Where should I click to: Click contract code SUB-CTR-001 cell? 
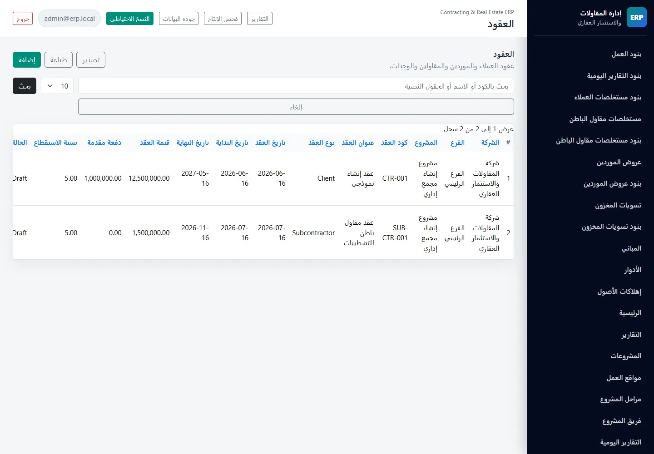click(395, 233)
